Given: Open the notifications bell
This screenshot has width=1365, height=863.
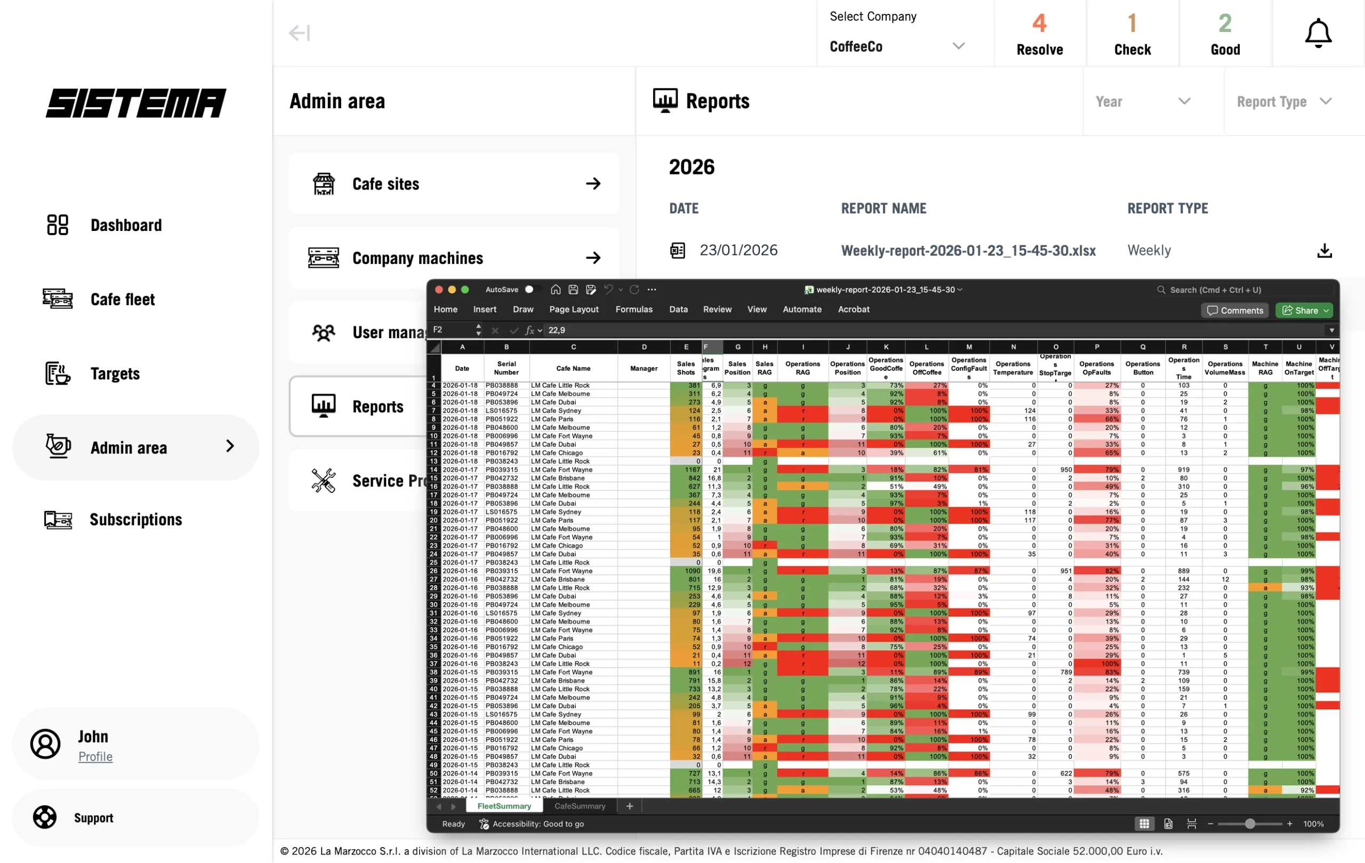Looking at the screenshot, I should [1318, 33].
